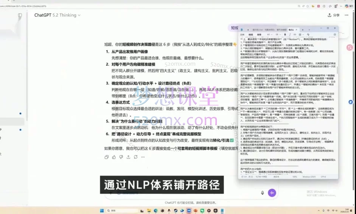Click the blue floating circle icon at right edge

pyautogui.click(x=351, y=102)
